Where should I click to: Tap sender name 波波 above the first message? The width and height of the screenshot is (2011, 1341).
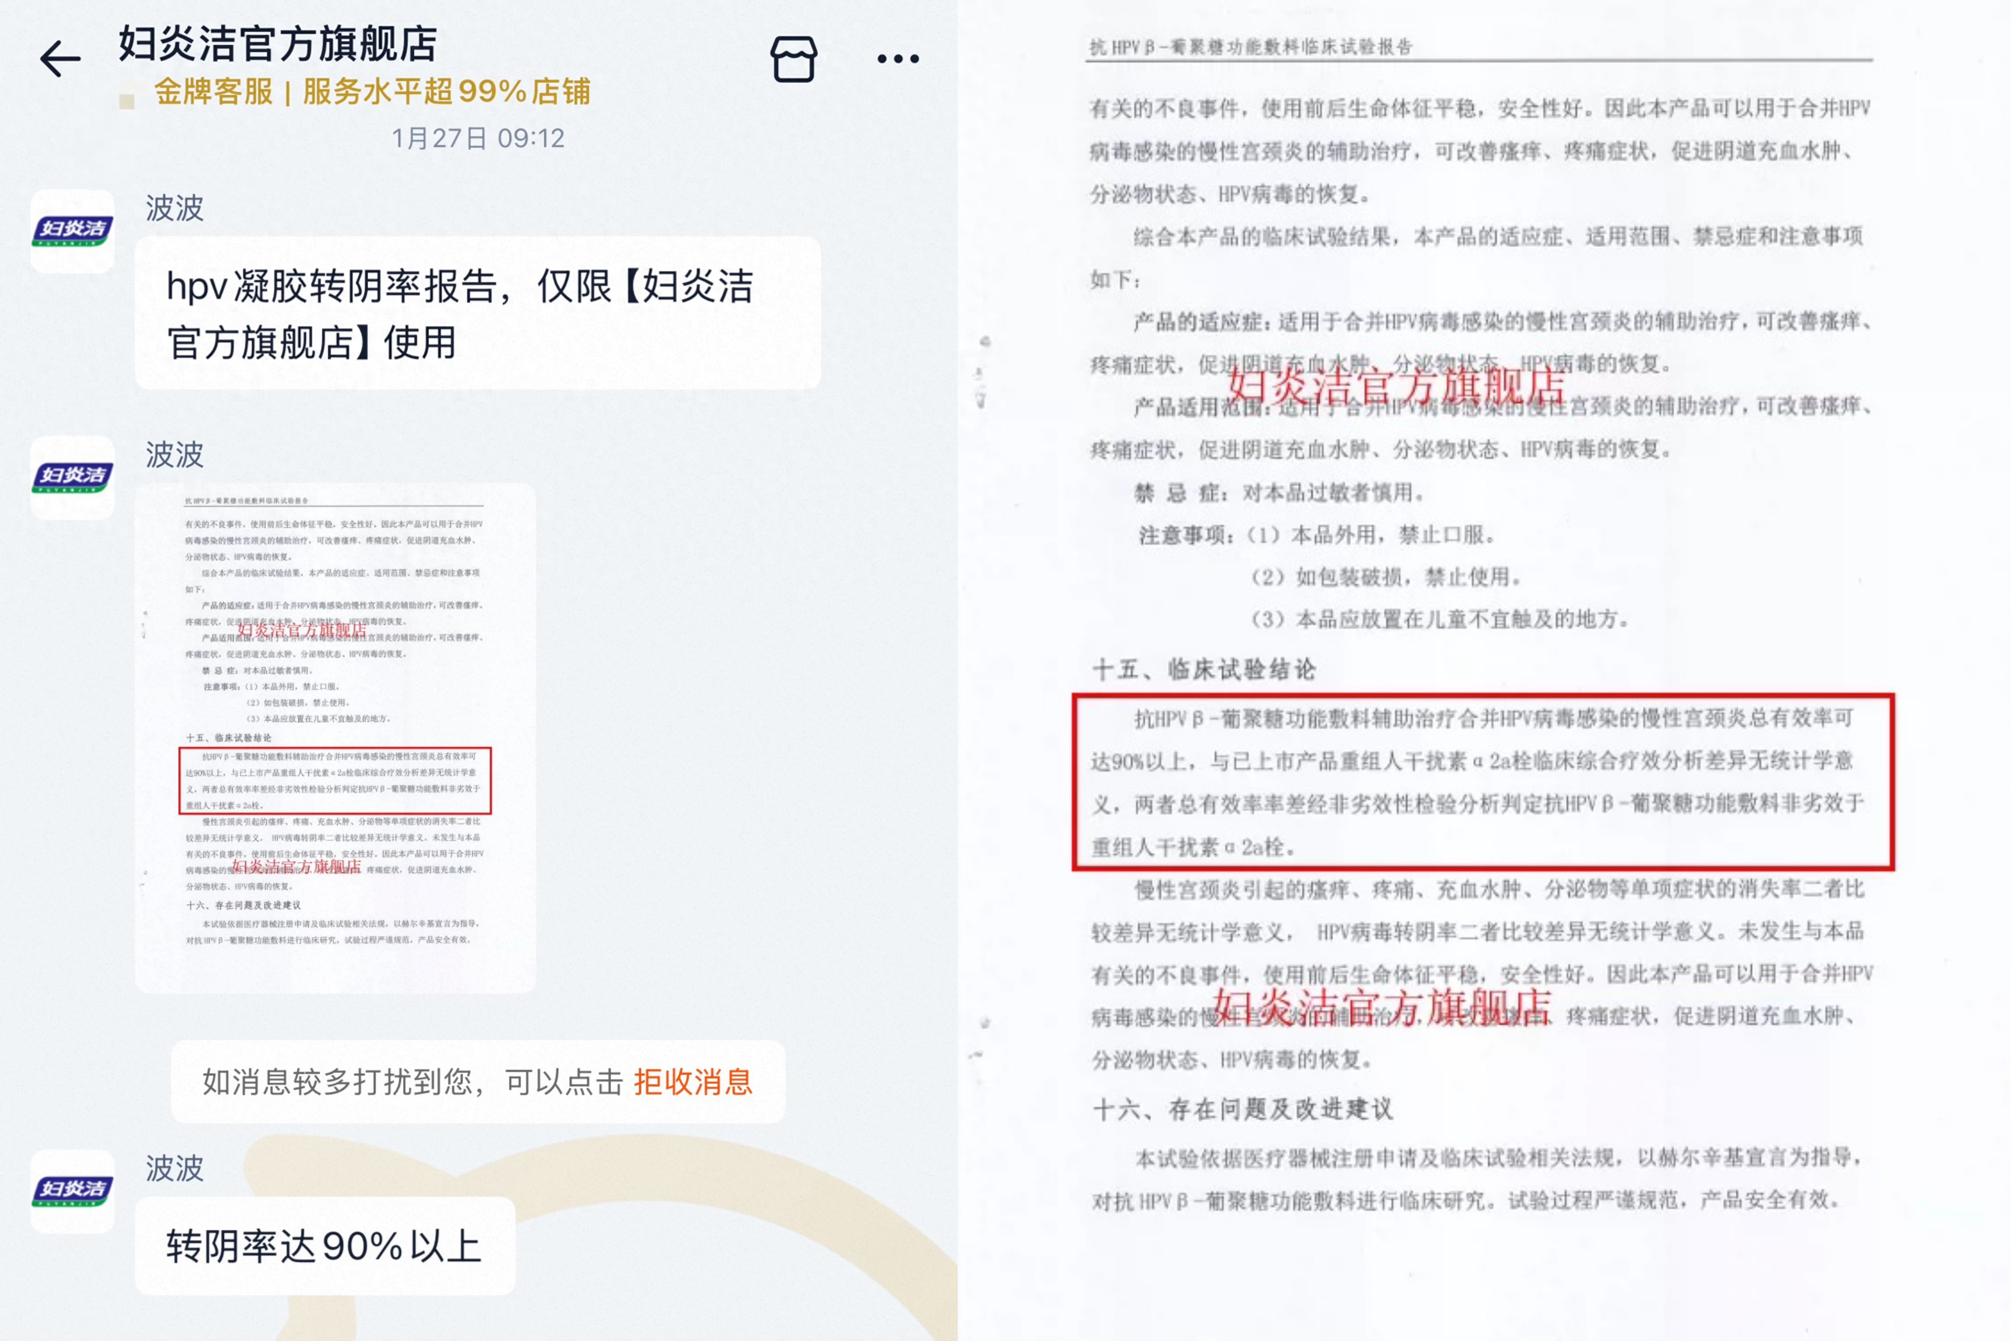coord(174,208)
